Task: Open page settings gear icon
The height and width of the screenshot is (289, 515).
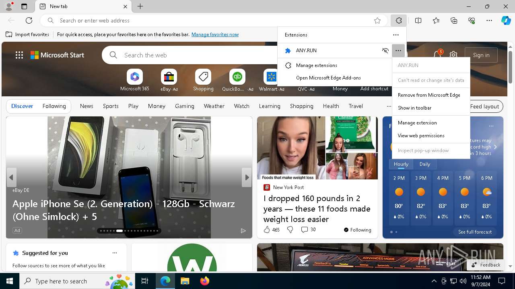Action: [x=453, y=55]
